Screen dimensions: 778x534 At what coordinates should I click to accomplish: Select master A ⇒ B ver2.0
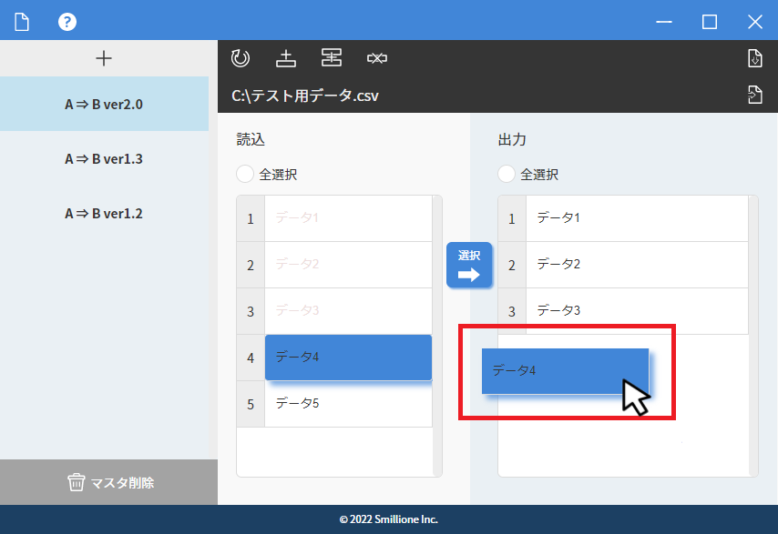(104, 104)
